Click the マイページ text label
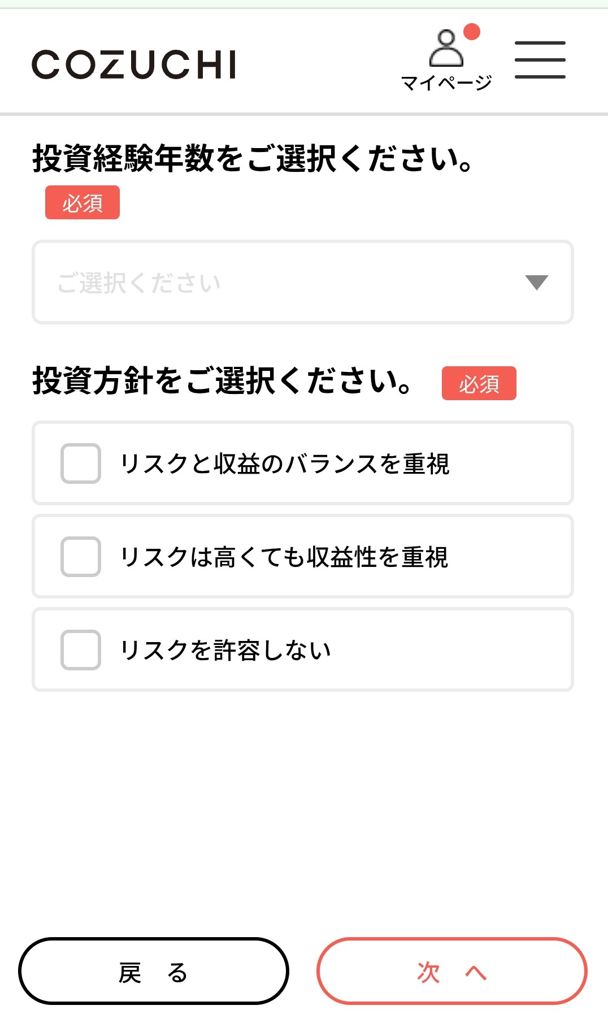The width and height of the screenshot is (608, 1027). (446, 83)
